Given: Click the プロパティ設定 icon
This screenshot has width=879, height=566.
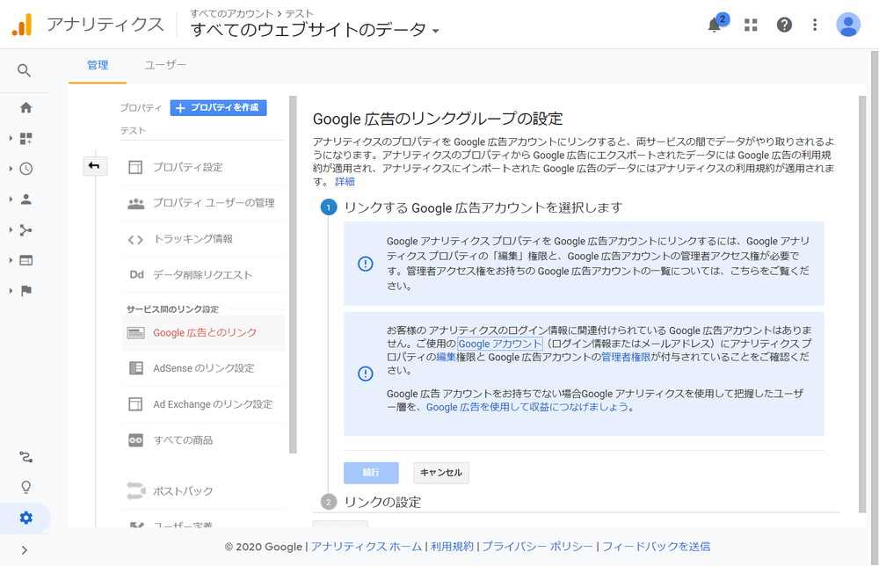Looking at the screenshot, I should (x=135, y=167).
